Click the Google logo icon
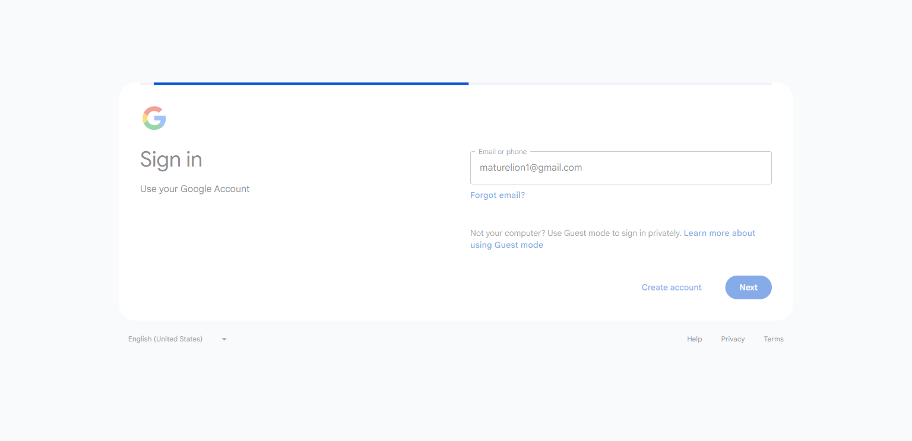912x441 pixels. tap(154, 118)
